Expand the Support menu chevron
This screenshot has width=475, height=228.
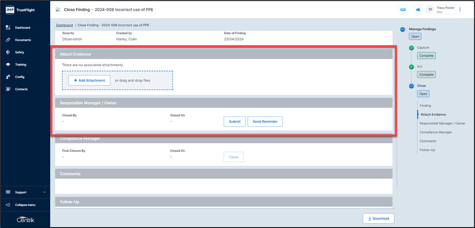click(44, 192)
